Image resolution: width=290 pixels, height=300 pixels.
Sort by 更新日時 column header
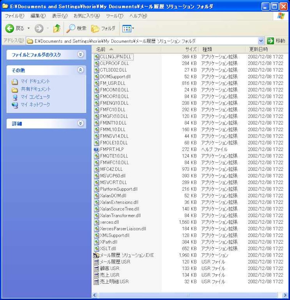click(x=266, y=49)
